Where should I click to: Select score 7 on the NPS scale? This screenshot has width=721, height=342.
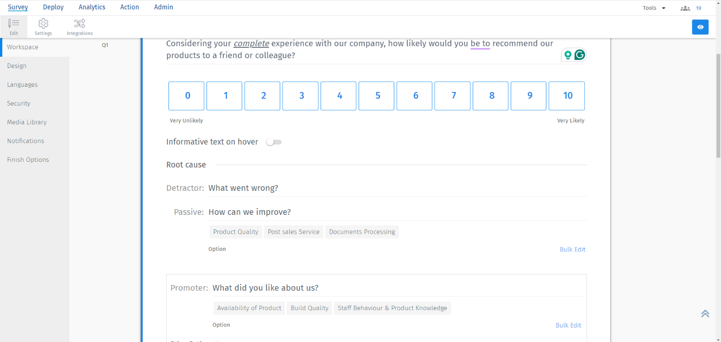[452, 96]
